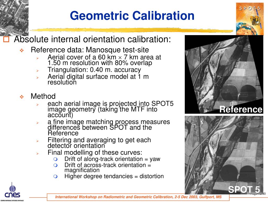Select the SPOT 5 satellite image
Image resolution: width=268 pixels, height=202 pixels.
[x=224, y=155]
